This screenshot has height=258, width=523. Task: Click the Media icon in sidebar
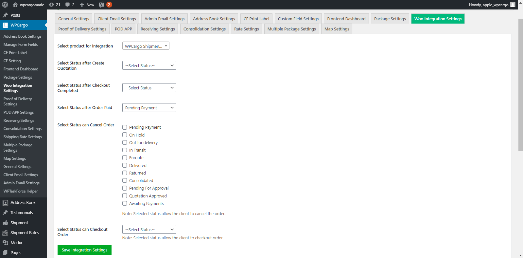[5, 243]
